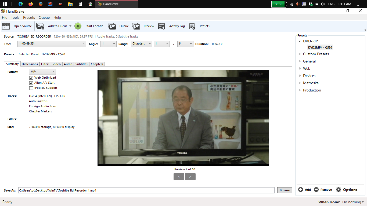Click the Save As file path field
Screen dimensions: 367x206
[146, 190]
